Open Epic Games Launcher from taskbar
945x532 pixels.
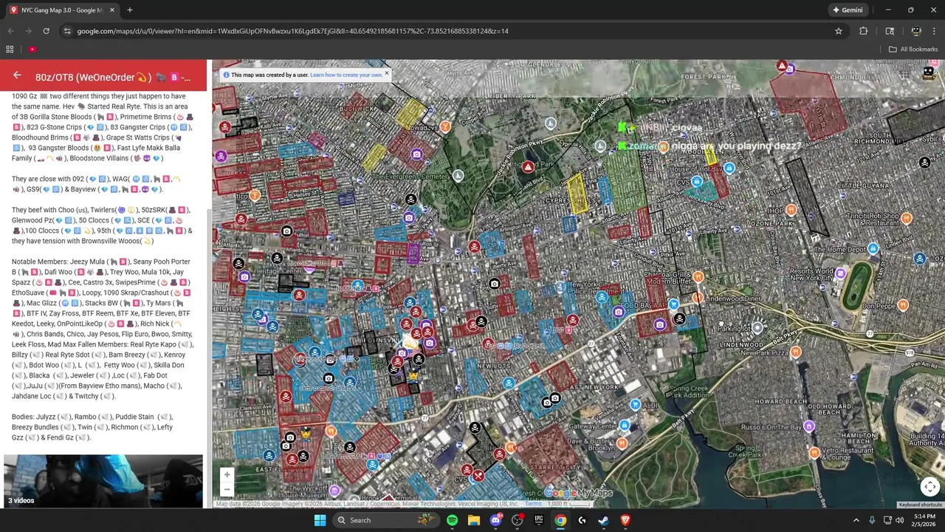click(539, 520)
